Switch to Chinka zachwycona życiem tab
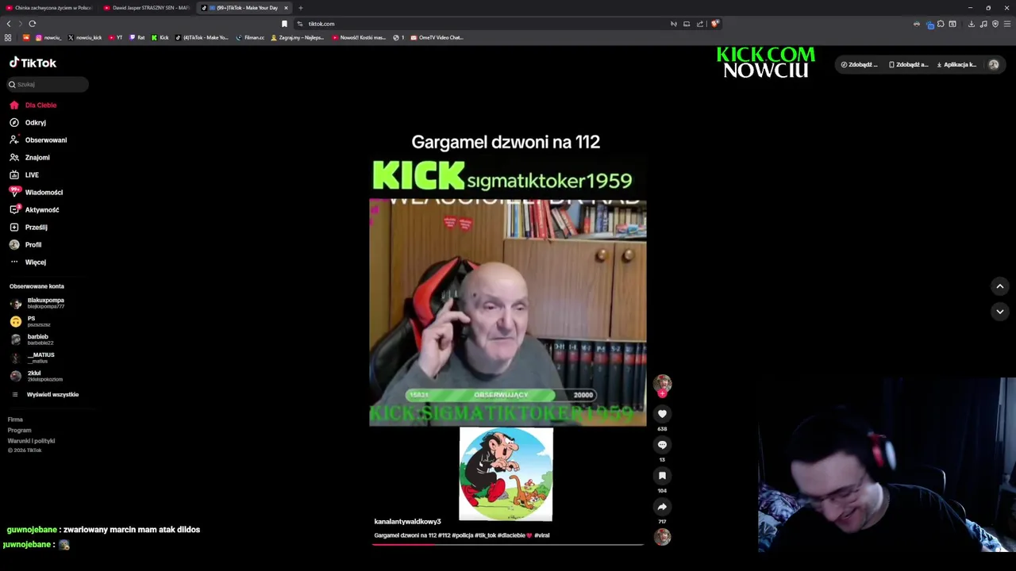1016x571 pixels. (49, 8)
